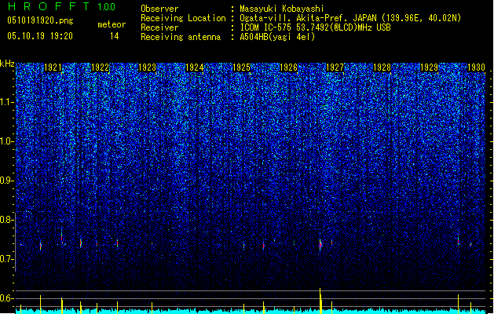Click the 'Receiving Location' label

pos(183,18)
